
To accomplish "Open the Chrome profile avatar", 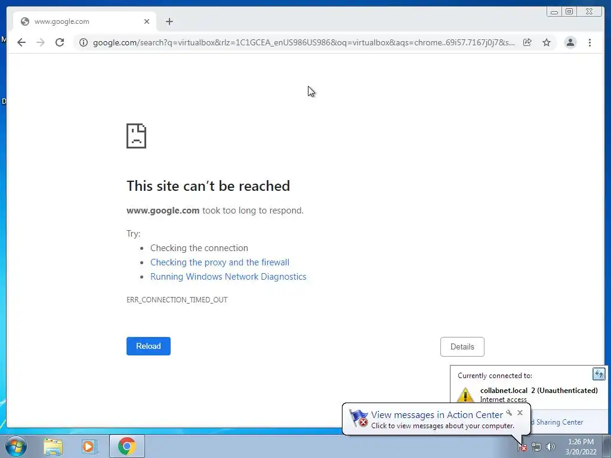I will tap(570, 42).
